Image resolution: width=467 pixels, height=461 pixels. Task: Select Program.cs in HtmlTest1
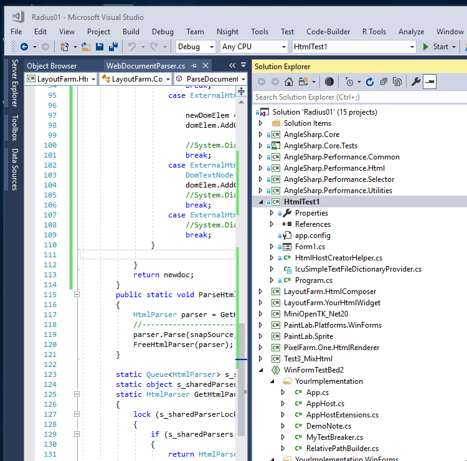pyautogui.click(x=314, y=280)
